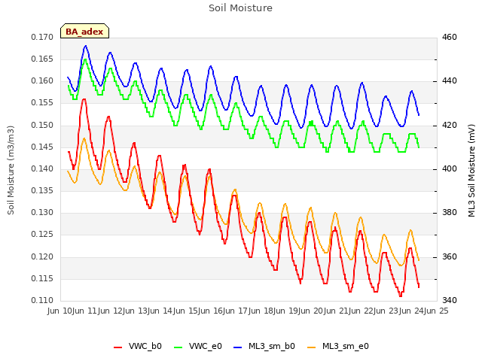This screenshot has width=482, height=361.
Task: Click the 0.170 left axis value
Action: (42, 37)
